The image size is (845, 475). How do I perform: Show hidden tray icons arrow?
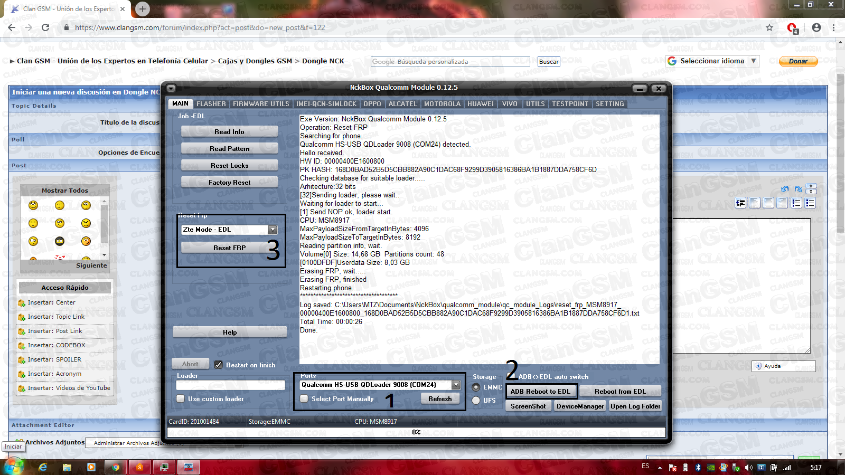click(660, 467)
